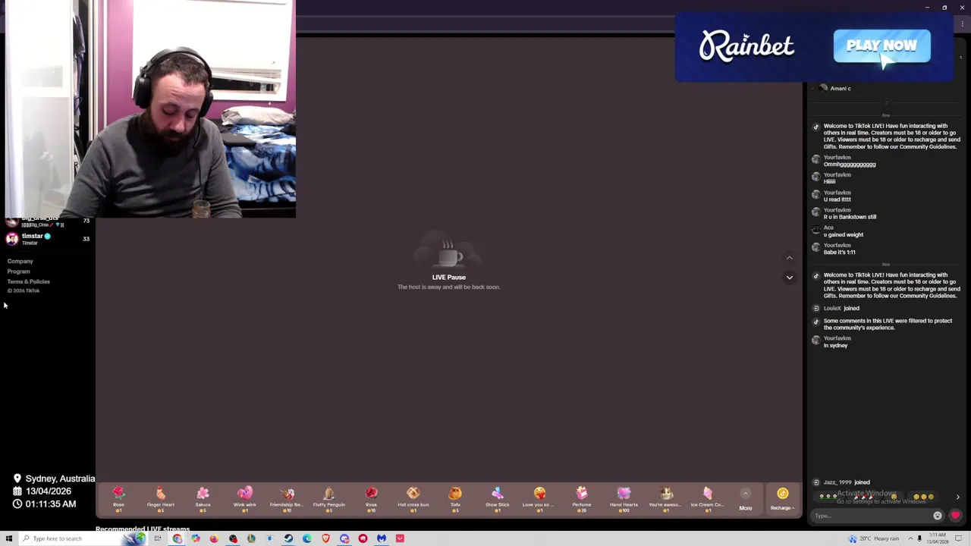Send the Glow Stick gift
Viewport: 971px width, 546px height.
497,499
